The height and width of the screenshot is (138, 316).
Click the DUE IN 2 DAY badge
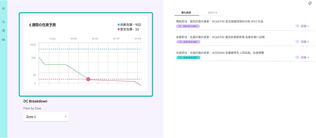188,42
